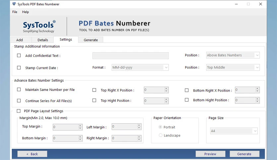This screenshot has height=160, width=277.
Task: Decrease the Bottom Margin value
Action: coord(80,140)
